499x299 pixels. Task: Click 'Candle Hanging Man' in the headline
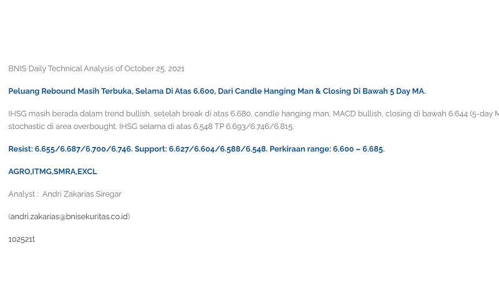274,91
